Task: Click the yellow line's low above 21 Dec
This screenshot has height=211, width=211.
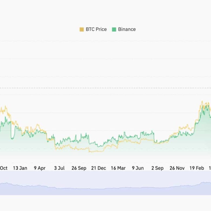Action: tap(93, 151)
